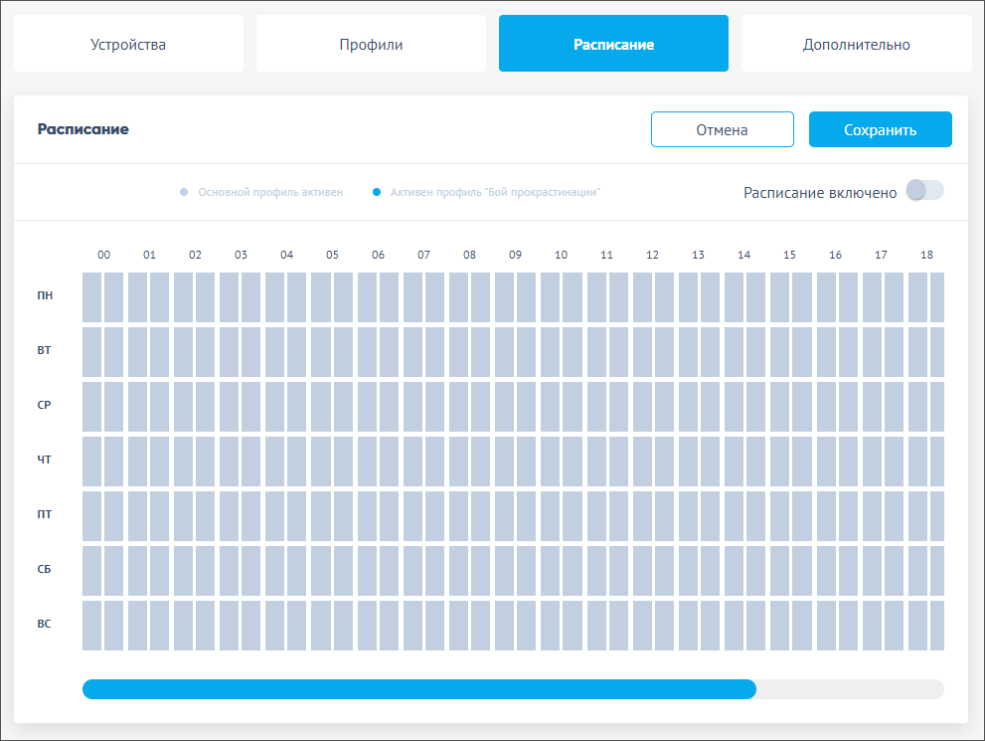Click the empty scrollbar track right of thumb
The height and width of the screenshot is (741, 985).
(849, 689)
